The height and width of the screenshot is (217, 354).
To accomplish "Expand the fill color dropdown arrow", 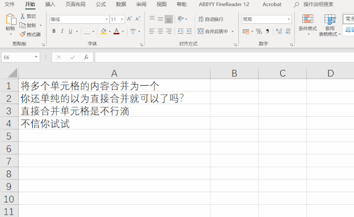I will [110, 32].
